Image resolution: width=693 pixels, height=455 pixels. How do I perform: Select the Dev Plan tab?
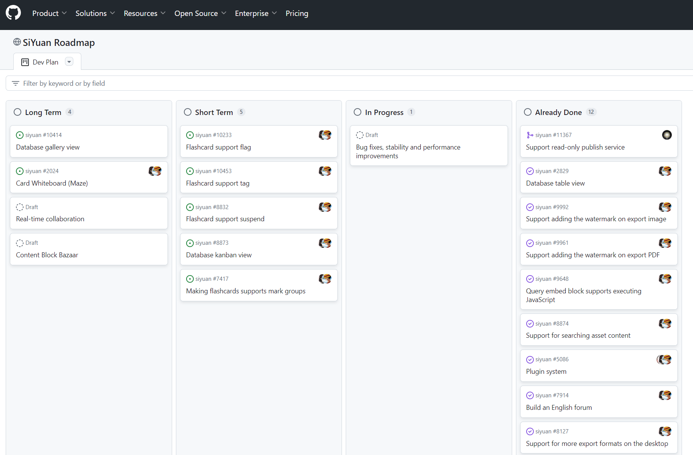47,62
